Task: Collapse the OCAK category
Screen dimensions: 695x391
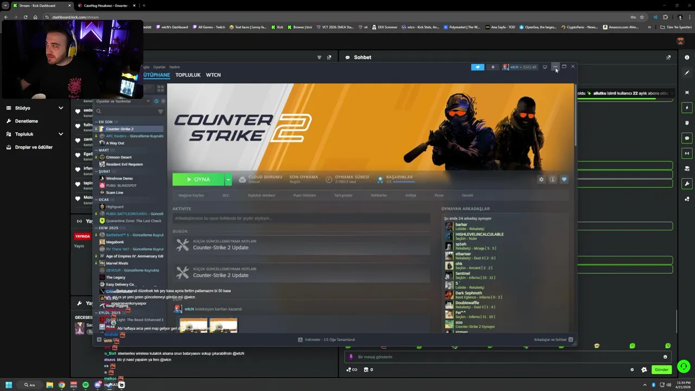Action: pyautogui.click(x=104, y=199)
